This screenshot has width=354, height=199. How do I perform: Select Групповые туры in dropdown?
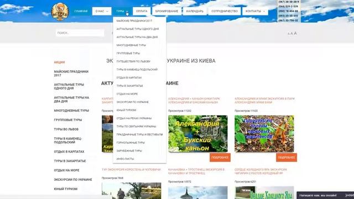pos(128,53)
